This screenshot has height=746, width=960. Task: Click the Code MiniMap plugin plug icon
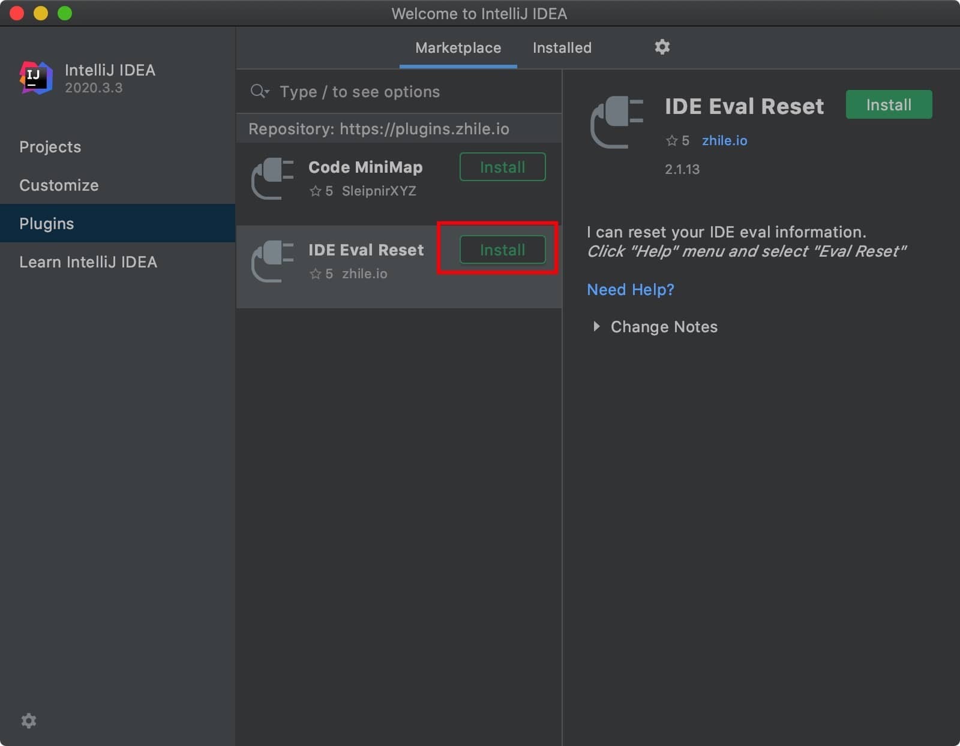pos(272,178)
